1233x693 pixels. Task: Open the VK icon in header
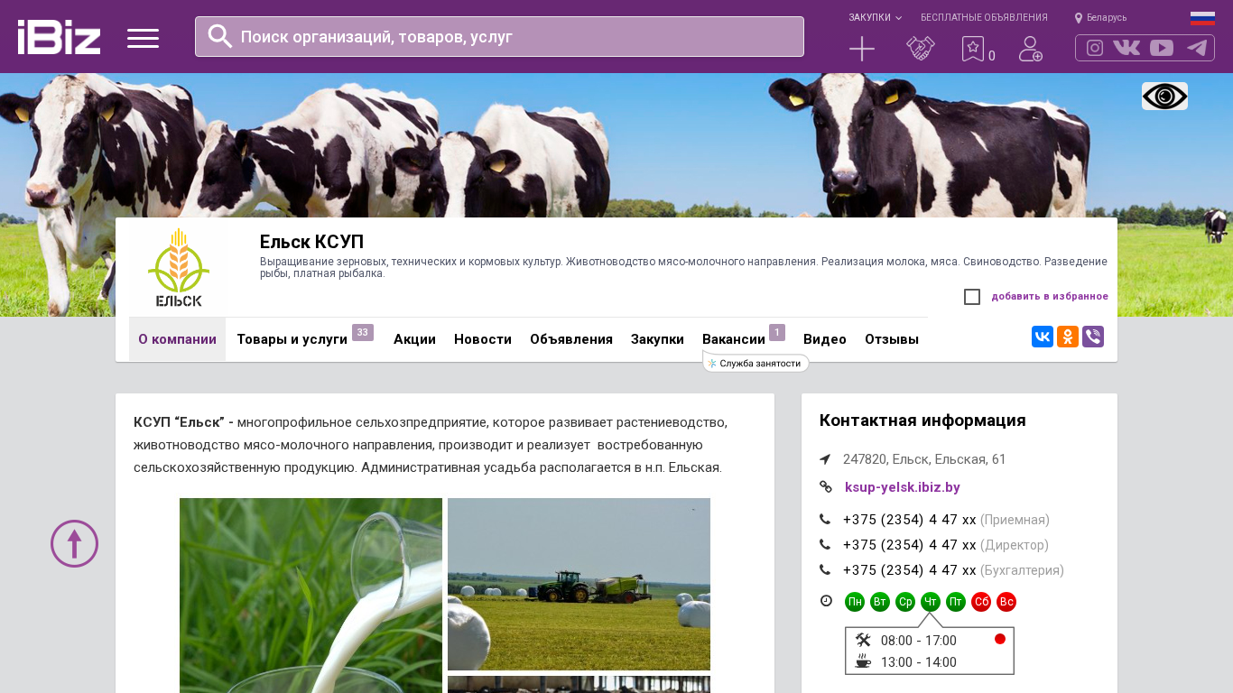(x=1126, y=48)
